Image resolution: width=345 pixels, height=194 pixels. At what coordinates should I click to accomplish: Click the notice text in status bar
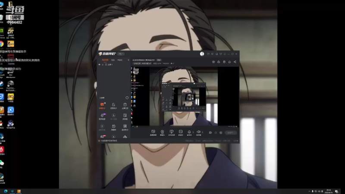110,141
